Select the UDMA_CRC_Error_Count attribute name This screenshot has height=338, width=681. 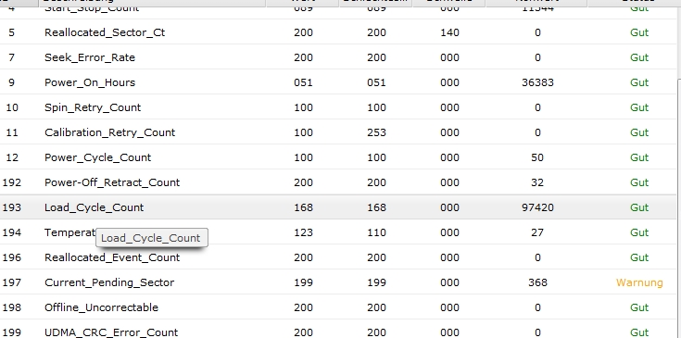[x=111, y=332]
